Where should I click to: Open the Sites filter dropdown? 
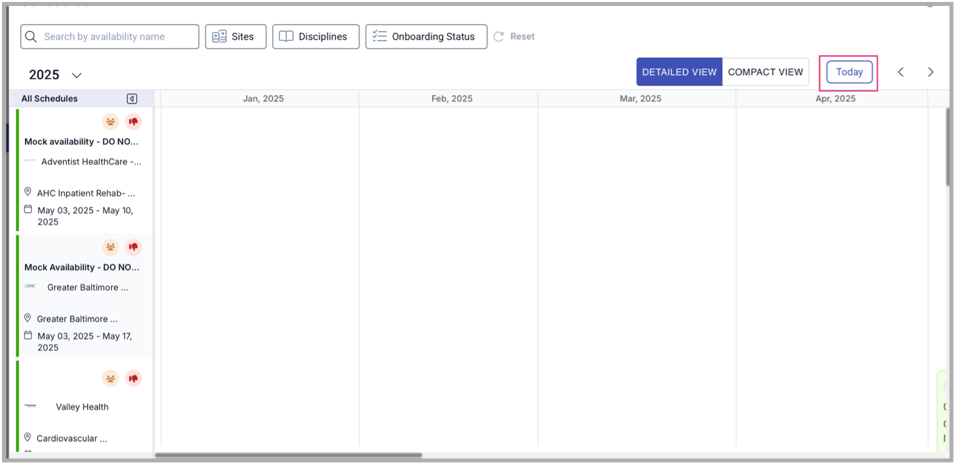click(x=235, y=37)
